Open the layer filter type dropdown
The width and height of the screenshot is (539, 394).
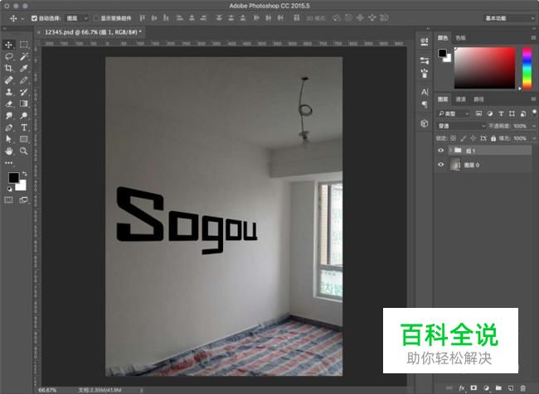click(x=454, y=113)
